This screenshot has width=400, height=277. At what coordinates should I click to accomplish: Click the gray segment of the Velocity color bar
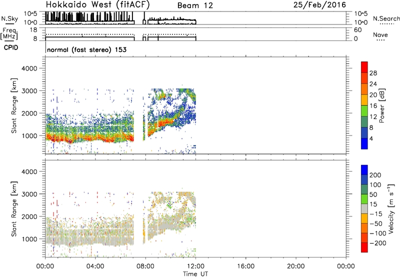coord(364,208)
